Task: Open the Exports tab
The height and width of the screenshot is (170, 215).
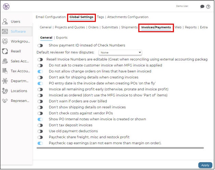Action: [62, 38]
